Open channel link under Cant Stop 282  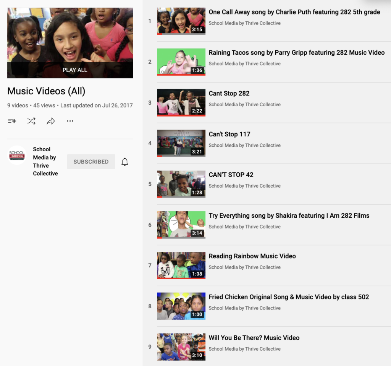pos(245,105)
